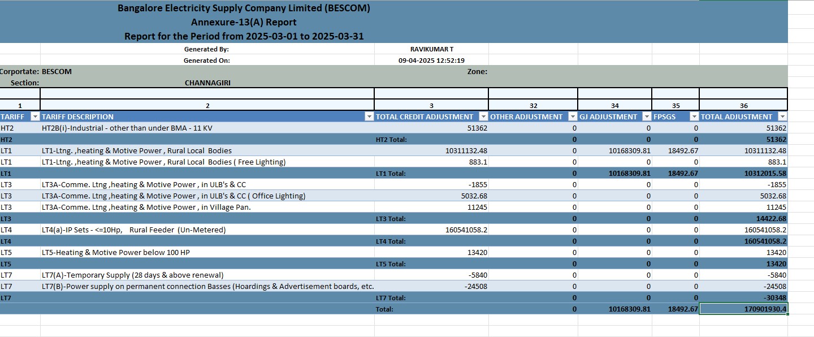Open the TOTAL CREDIT ADJUSTMENT filter dropdown
814x337 pixels.
[x=483, y=116]
